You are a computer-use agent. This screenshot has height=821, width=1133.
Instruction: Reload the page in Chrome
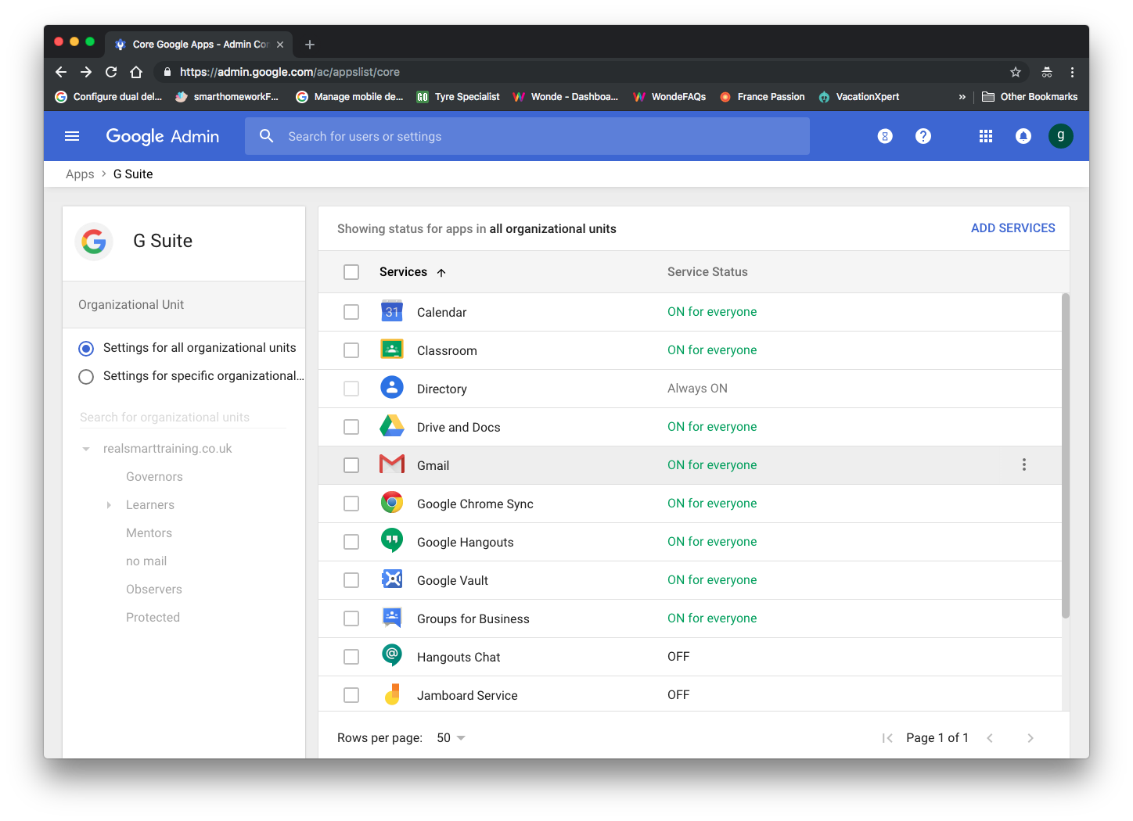coord(111,72)
